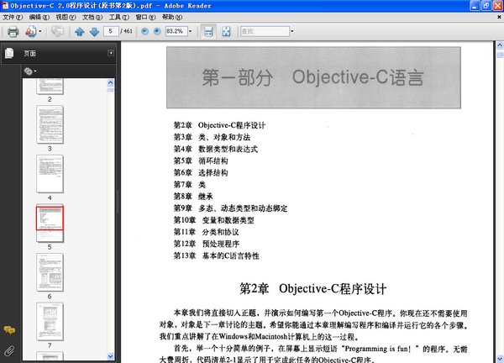The width and height of the screenshot is (504, 363).
Task: Collapse the 页面 panel with arrow button
Action: pos(111,53)
